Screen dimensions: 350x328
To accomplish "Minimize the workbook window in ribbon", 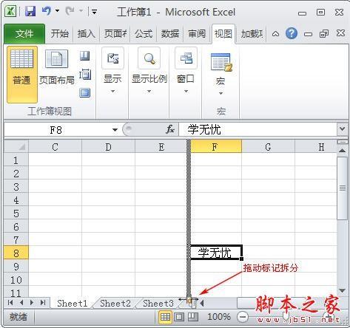I will click(x=308, y=34).
